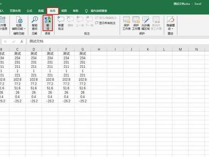Image resolution: width=209 pixels, height=157 pixels.
Task: Click the Tell Me search box (操作说明搜索)
Action: click(x=99, y=11)
